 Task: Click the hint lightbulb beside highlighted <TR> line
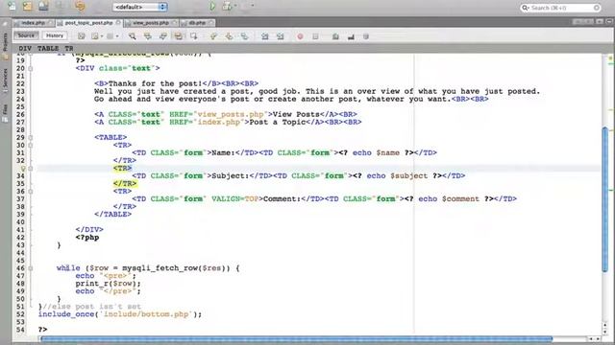tap(23, 169)
